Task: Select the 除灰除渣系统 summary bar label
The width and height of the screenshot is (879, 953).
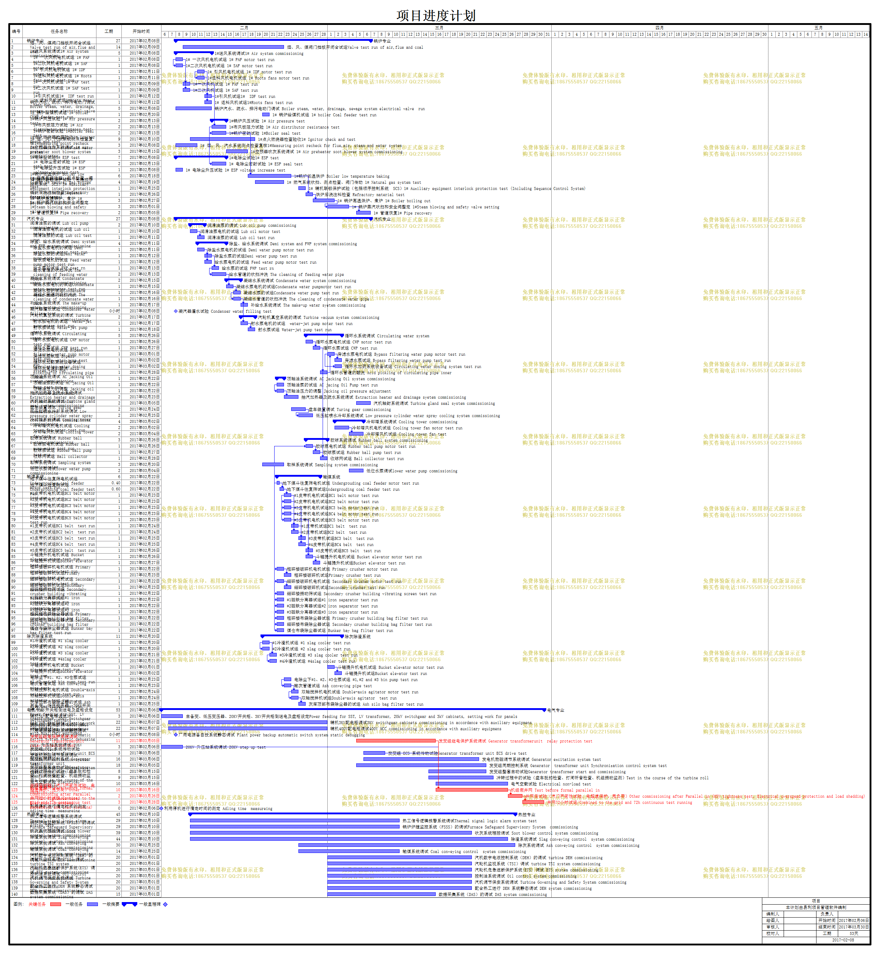Action: 357,636
